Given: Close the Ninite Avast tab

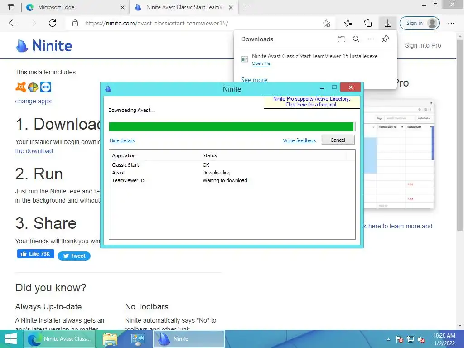Looking at the screenshot, I should (x=231, y=7).
